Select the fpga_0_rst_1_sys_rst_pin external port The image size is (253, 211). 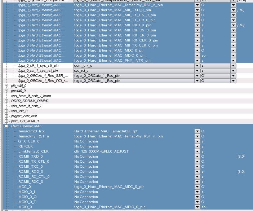(38, 71)
